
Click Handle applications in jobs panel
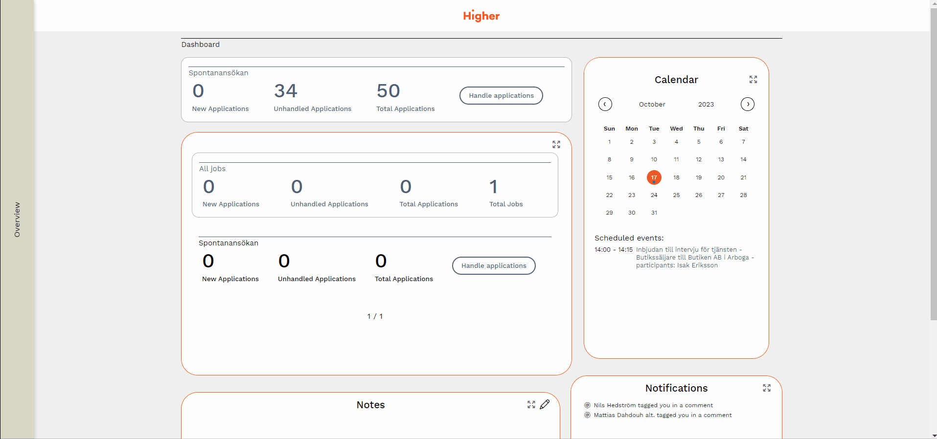pos(493,266)
